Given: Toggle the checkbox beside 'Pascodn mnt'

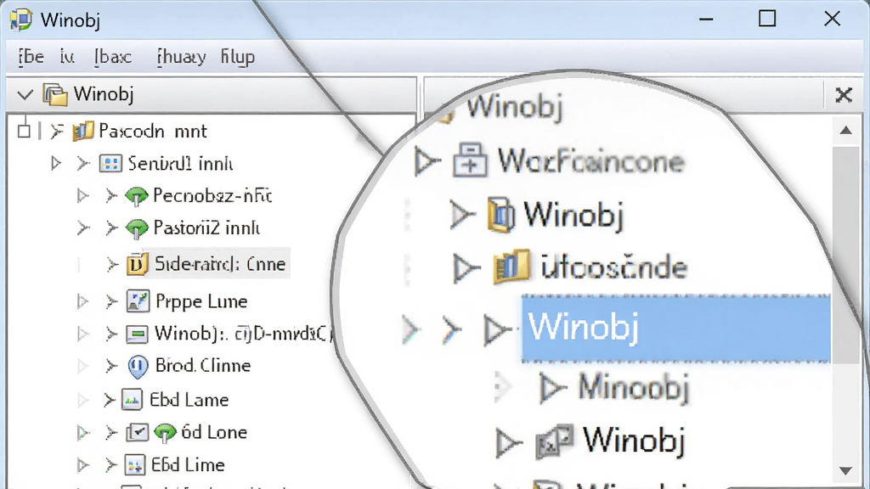Looking at the screenshot, I should pos(24,132).
